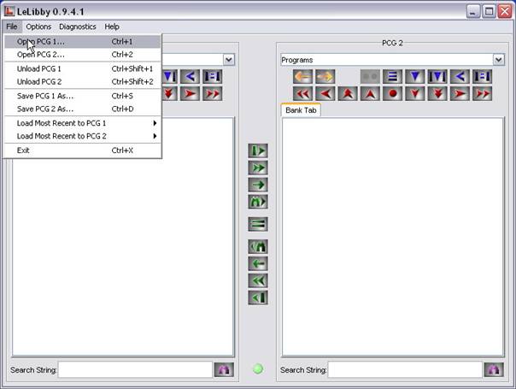Minimize the LeLibby window
The width and height of the screenshot is (516, 389).
473,12
